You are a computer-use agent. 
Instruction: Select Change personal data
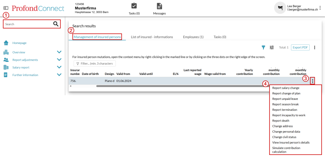click(x=286, y=132)
